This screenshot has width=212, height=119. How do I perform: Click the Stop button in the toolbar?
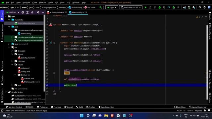click(178, 7)
